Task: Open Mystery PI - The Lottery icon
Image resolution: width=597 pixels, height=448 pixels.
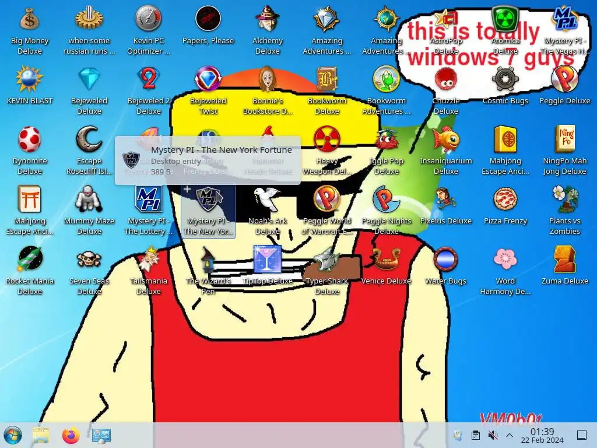Action: tap(149, 199)
